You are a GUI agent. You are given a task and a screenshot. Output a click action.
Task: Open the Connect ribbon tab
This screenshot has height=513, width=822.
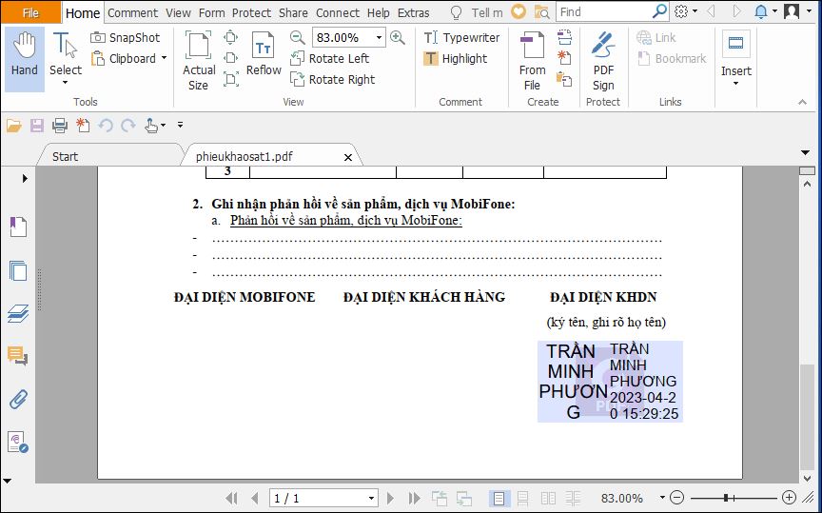tap(338, 12)
